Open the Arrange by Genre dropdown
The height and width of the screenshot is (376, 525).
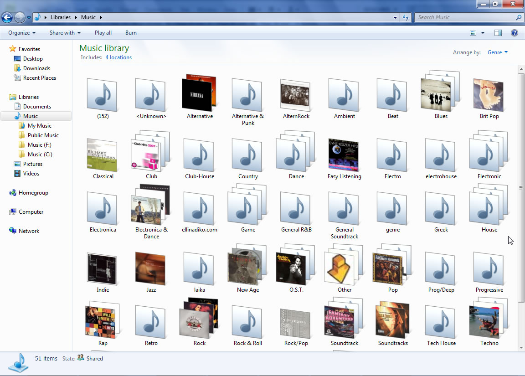[x=497, y=52]
